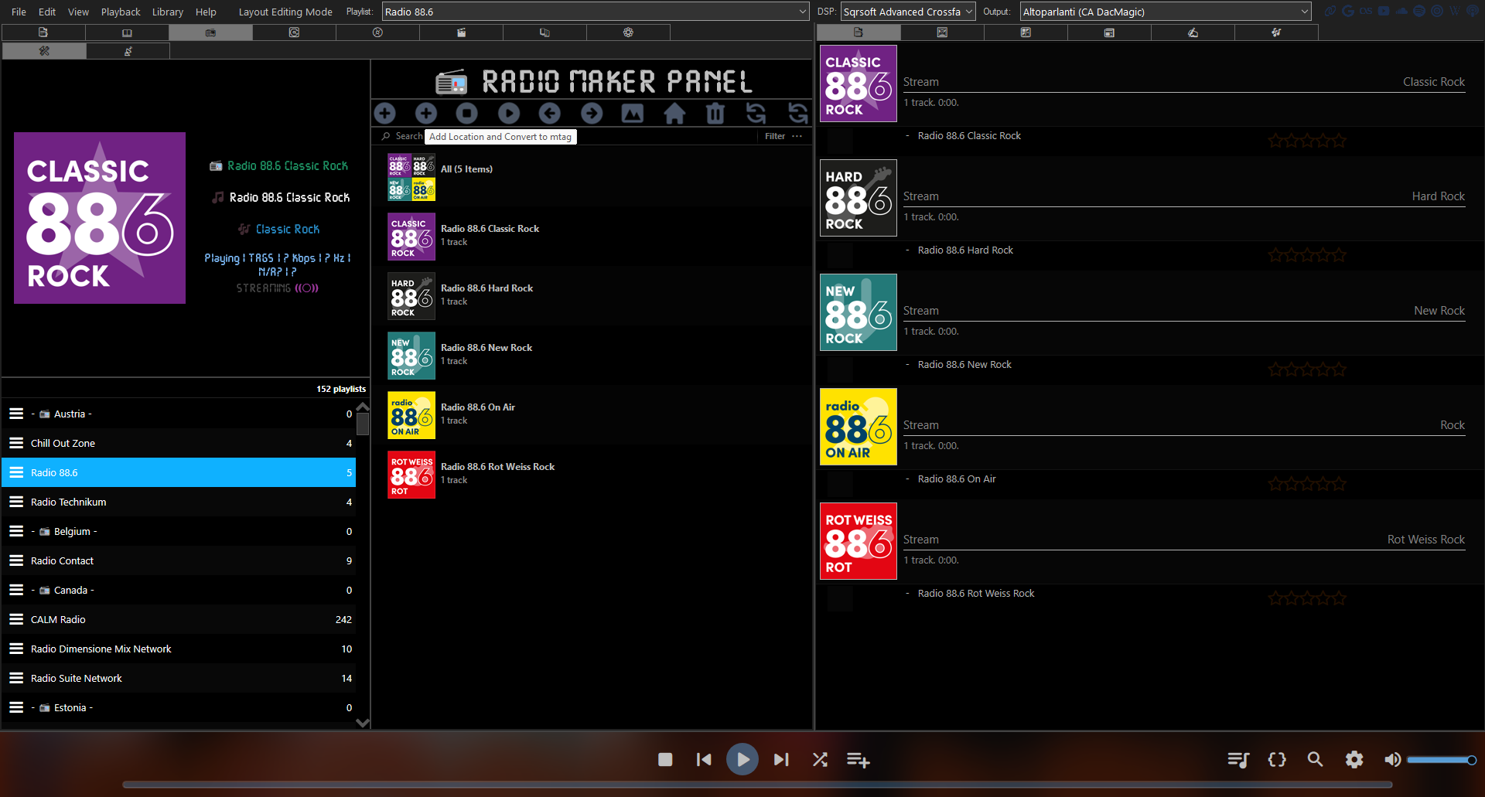
Task: Toggle shuffle in the playback bar
Action: (820, 759)
